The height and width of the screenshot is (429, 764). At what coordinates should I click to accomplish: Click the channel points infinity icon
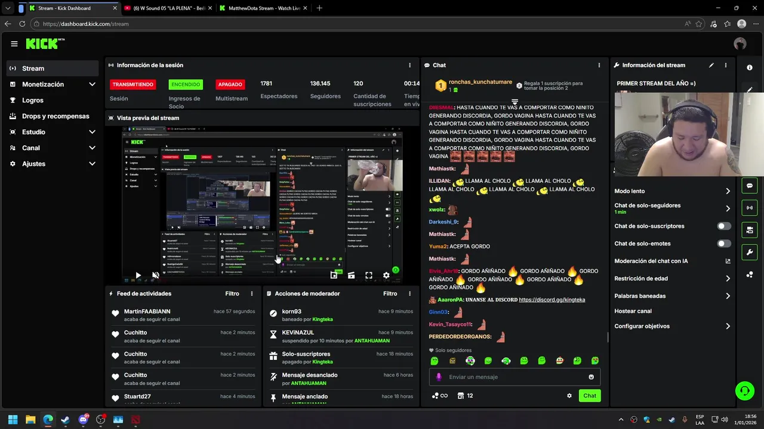[x=439, y=396]
